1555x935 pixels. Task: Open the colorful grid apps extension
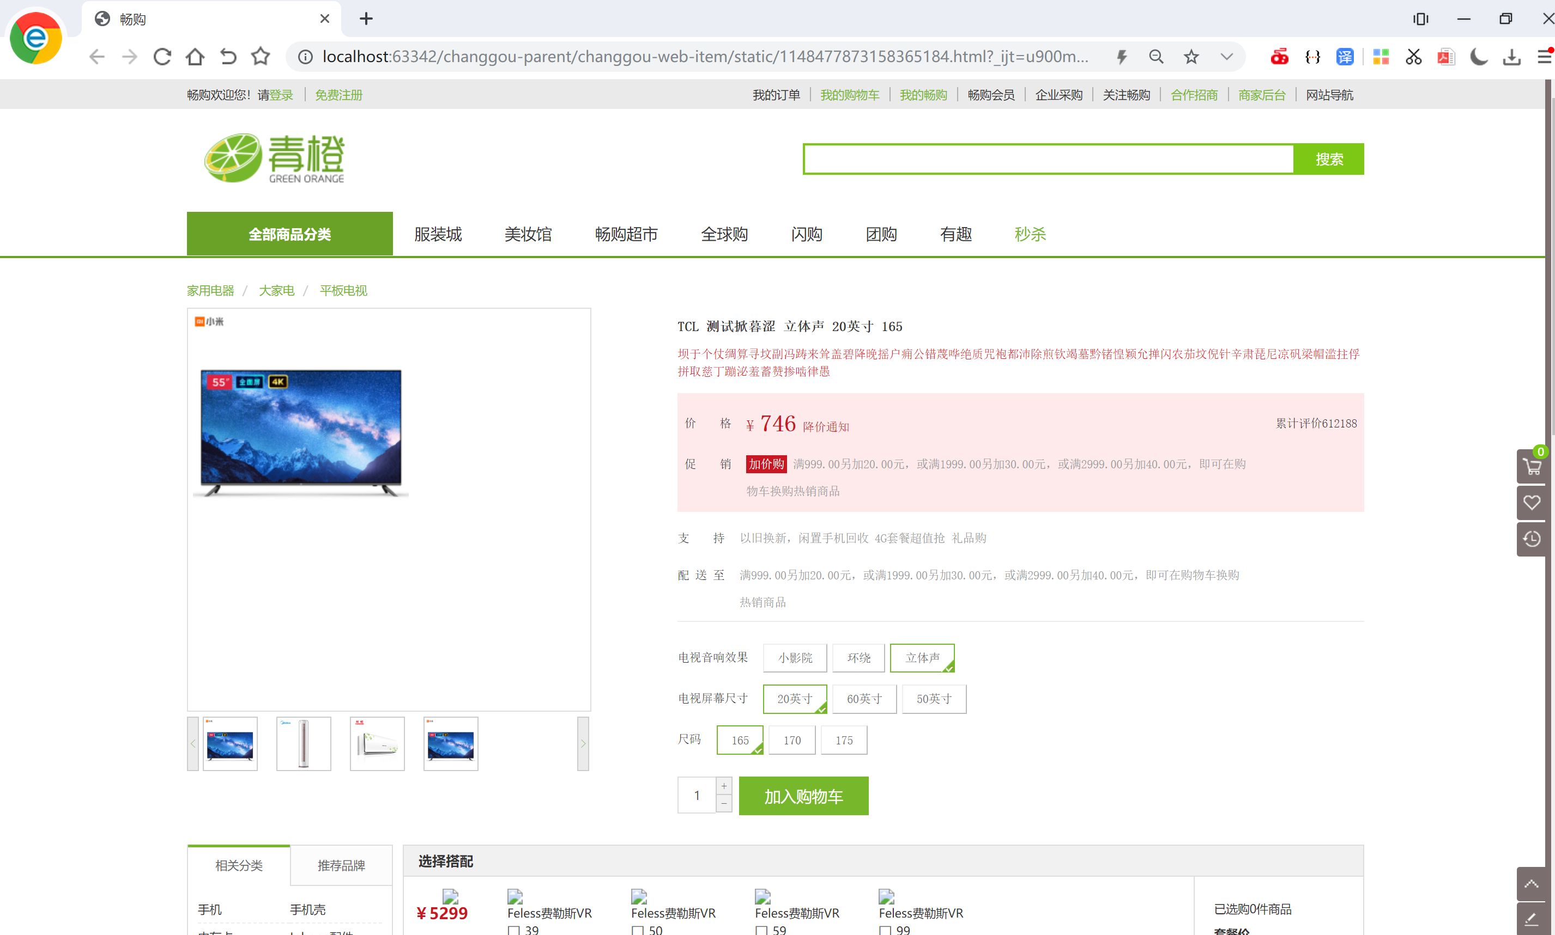point(1381,57)
